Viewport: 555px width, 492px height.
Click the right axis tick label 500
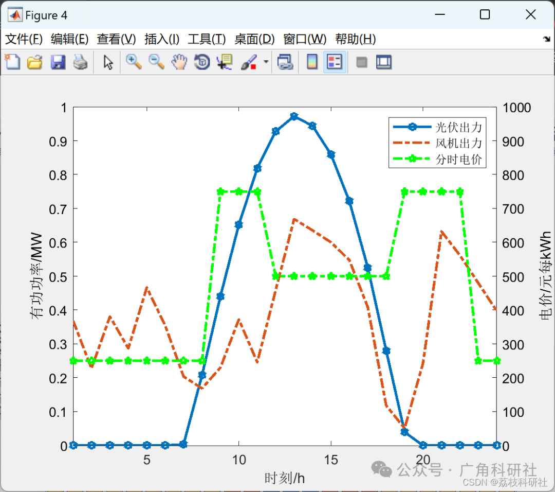click(513, 277)
